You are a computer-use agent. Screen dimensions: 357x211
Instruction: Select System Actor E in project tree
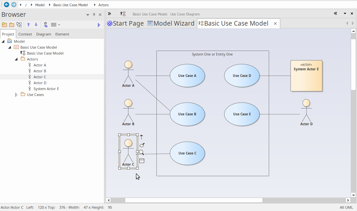point(46,89)
